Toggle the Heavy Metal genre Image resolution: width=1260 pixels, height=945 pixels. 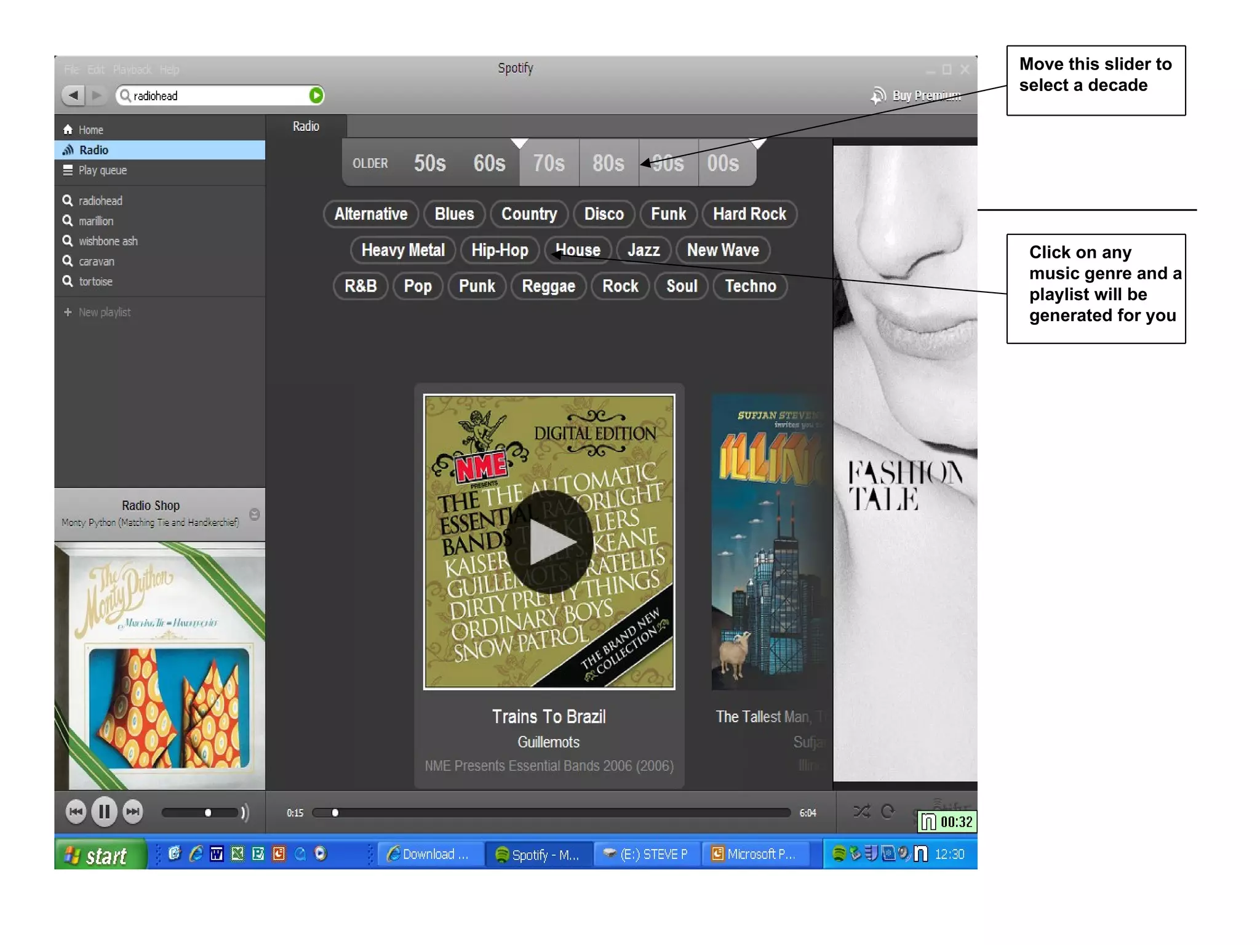[403, 250]
